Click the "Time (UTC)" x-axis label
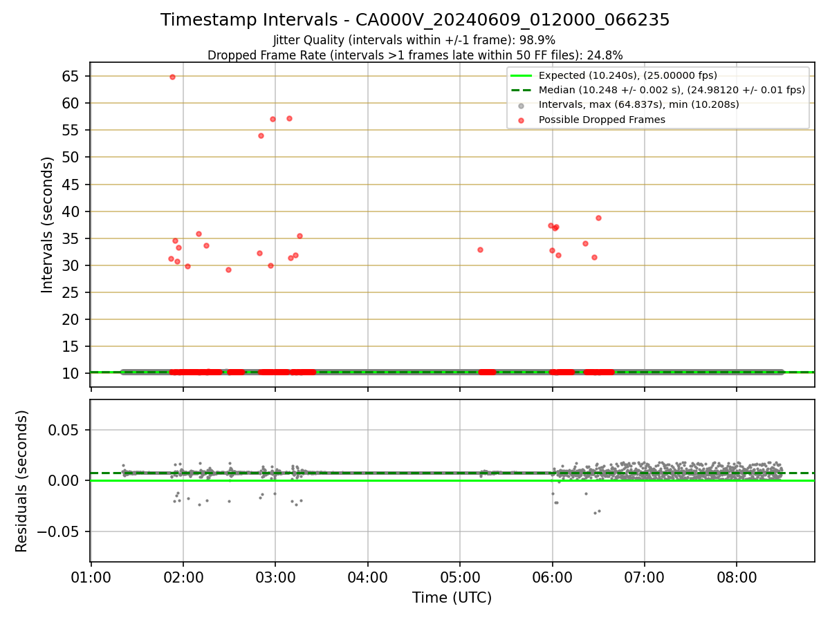This screenshot has width=830, height=622. point(452,598)
